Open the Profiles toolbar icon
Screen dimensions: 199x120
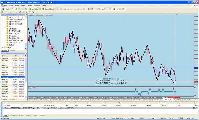(8, 9)
